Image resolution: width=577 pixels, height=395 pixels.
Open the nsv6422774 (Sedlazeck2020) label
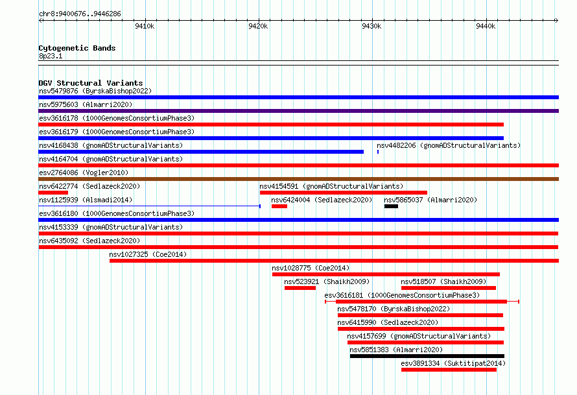89,186
